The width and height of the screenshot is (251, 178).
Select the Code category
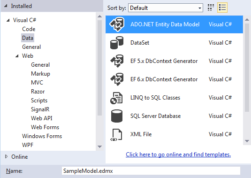[x=29, y=29]
